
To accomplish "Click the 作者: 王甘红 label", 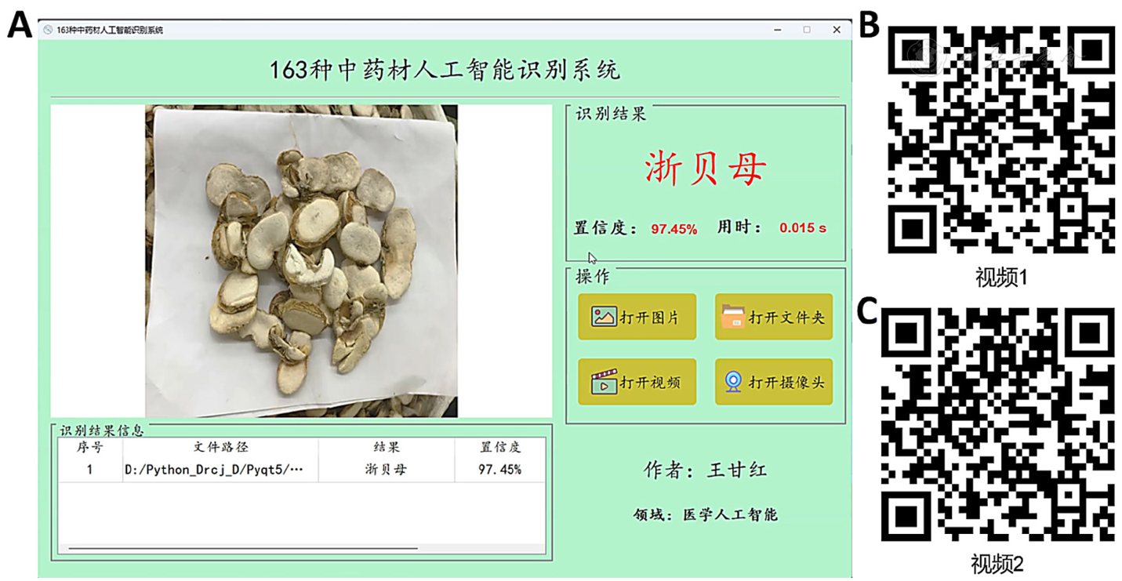I will click(x=705, y=470).
